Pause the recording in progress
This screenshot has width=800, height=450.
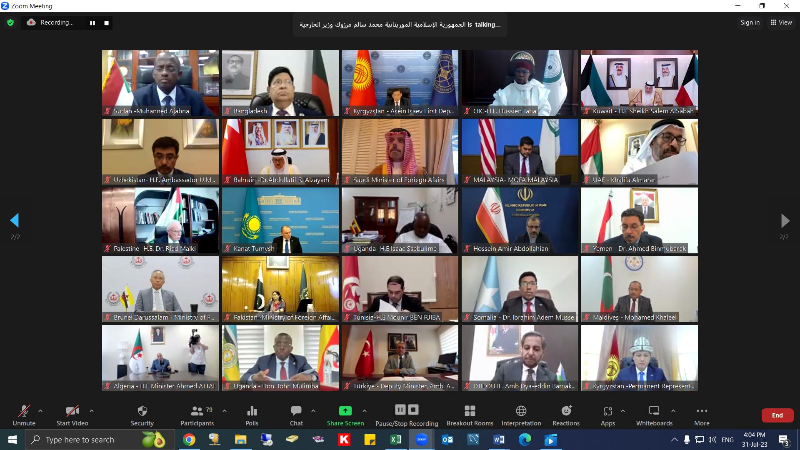coord(400,410)
